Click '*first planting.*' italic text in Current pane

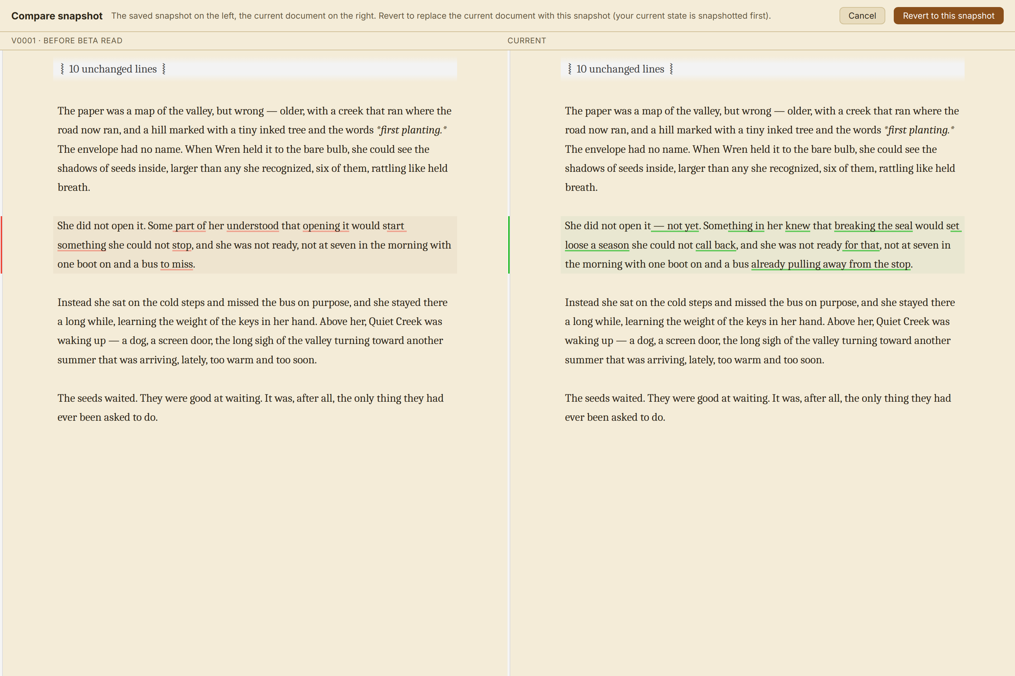tap(919, 130)
